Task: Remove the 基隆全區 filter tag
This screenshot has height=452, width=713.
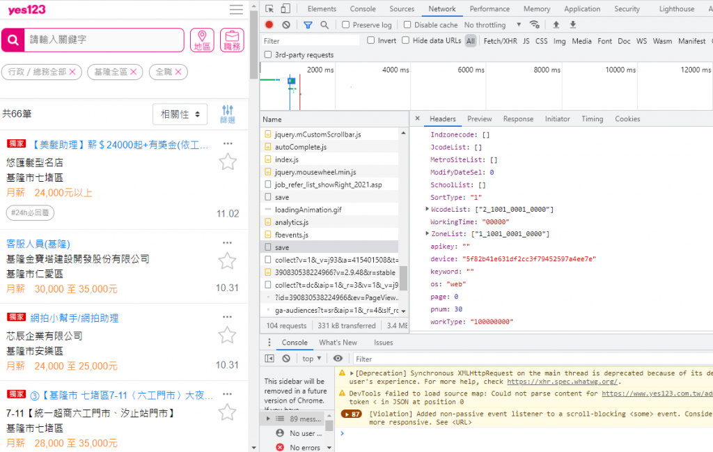Action: (133, 72)
